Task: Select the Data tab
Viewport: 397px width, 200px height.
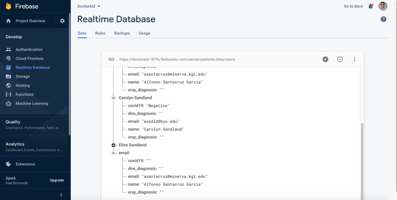Action: pos(82,33)
